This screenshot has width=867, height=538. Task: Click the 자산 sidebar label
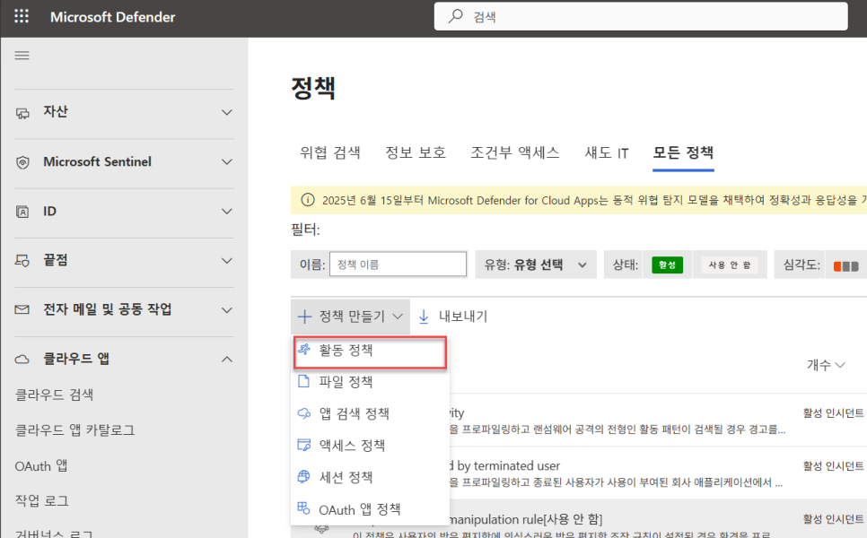pyautogui.click(x=56, y=111)
